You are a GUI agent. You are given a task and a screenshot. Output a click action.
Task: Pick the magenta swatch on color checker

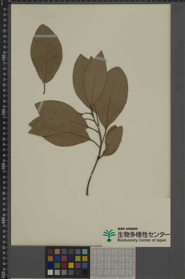pos(78,265)
